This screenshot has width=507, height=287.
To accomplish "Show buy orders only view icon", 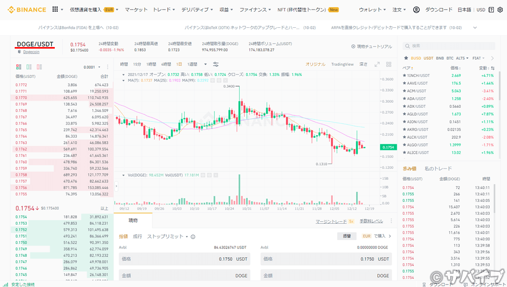I will (29, 67).
